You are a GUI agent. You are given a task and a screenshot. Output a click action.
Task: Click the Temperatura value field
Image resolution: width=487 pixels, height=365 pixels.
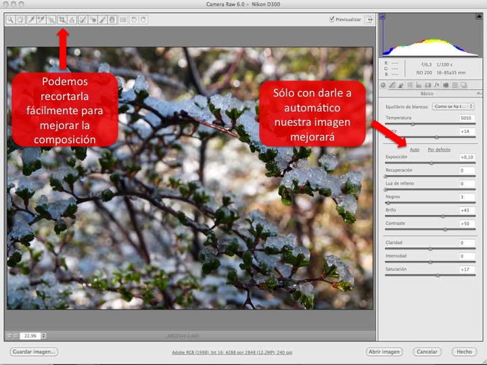[465, 118]
